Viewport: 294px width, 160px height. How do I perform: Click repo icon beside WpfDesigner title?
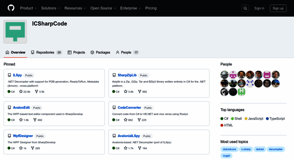pyautogui.click(x=9, y=136)
